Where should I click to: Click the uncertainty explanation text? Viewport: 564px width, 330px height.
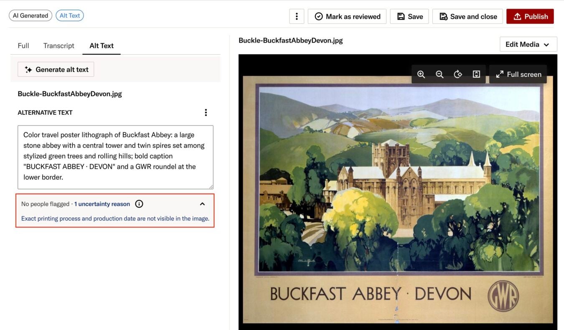[115, 218]
